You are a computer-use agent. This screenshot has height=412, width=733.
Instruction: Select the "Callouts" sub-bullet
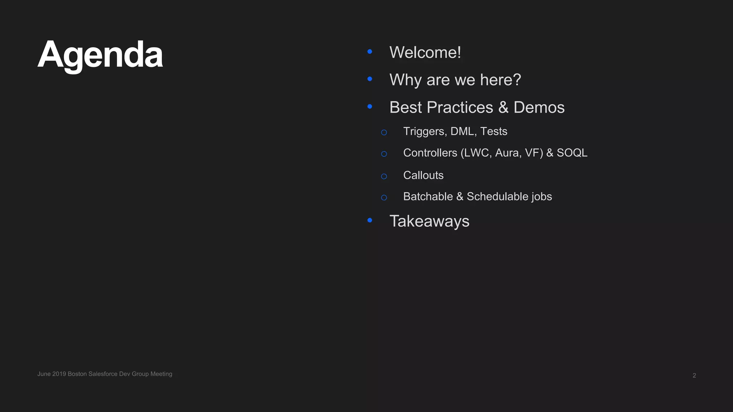pyautogui.click(x=423, y=175)
